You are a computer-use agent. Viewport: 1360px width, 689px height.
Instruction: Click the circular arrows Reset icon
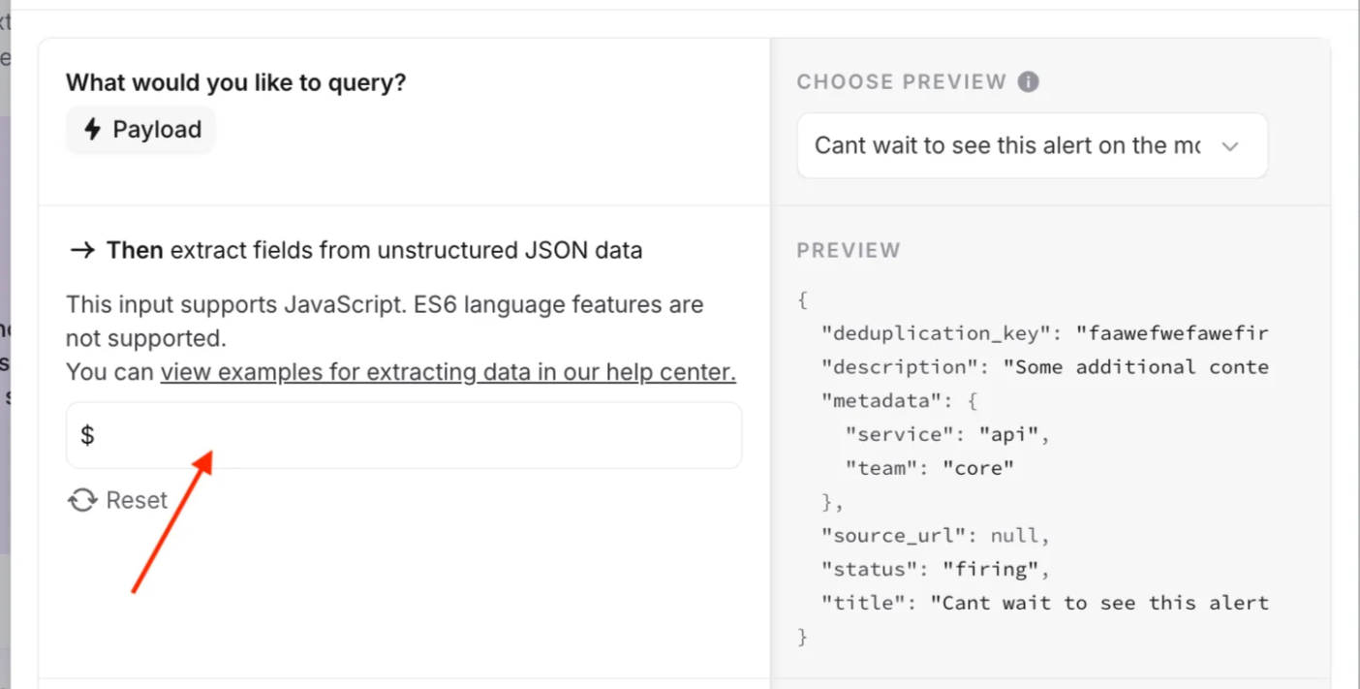82,500
